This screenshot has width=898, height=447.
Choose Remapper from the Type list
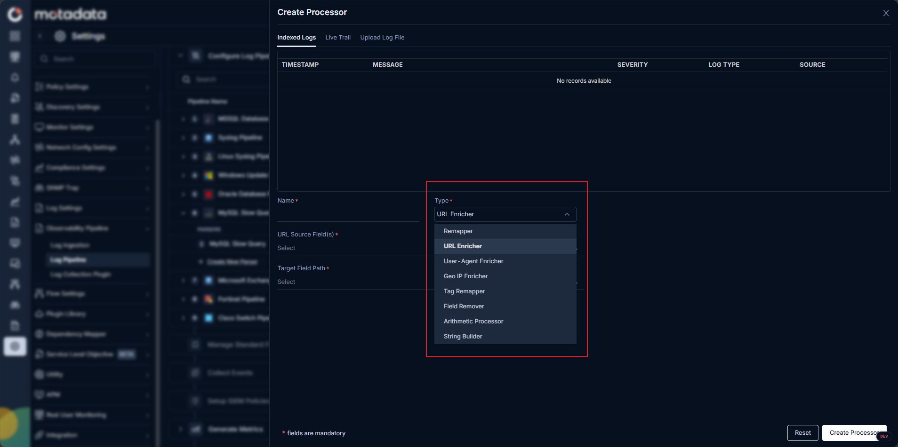click(505, 231)
